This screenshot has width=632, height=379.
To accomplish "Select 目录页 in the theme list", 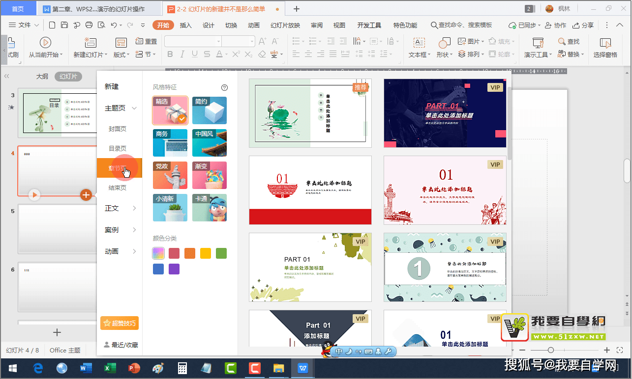I will pos(118,148).
